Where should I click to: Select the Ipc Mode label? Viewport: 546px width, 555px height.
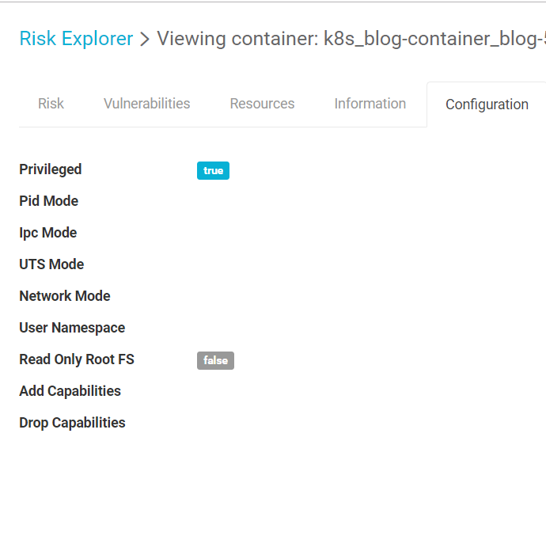48,233
